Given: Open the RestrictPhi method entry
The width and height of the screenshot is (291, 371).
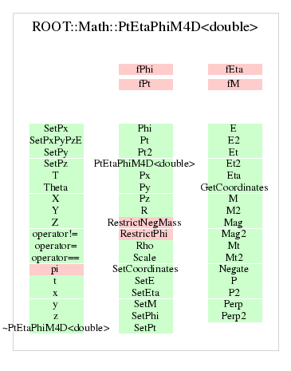Looking at the screenshot, I should click(146, 234).
